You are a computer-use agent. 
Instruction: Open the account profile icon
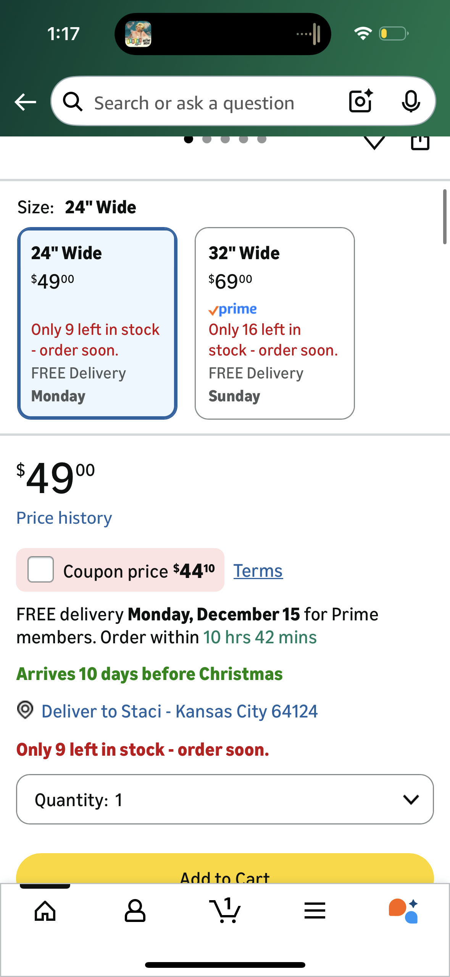pyautogui.click(x=135, y=911)
